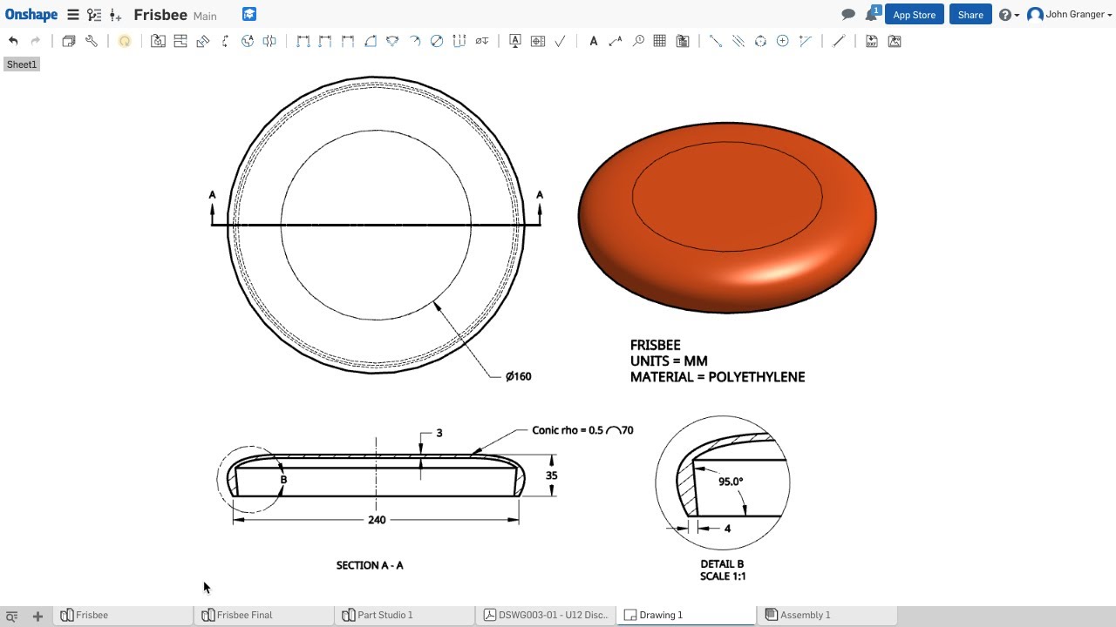Viewport: 1116px width, 627px height.
Task: Undo the last action
Action: (x=12, y=40)
